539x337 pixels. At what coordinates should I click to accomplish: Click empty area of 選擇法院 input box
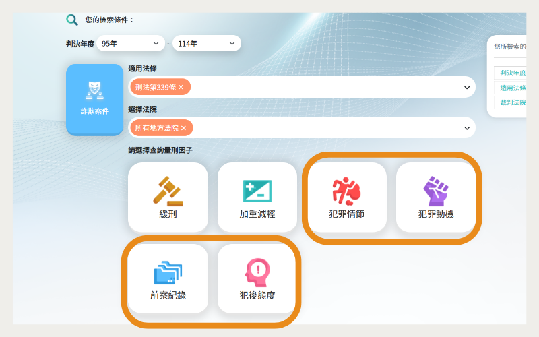click(x=323, y=128)
